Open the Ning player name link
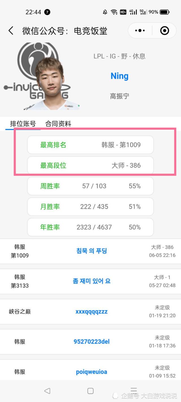 [x=119, y=76]
